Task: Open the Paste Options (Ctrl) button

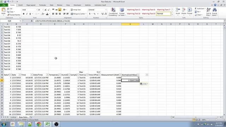Action: (x=144, y=84)
